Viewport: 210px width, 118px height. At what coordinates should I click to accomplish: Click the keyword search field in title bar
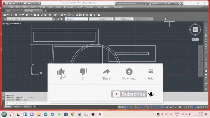click(131, 4)
